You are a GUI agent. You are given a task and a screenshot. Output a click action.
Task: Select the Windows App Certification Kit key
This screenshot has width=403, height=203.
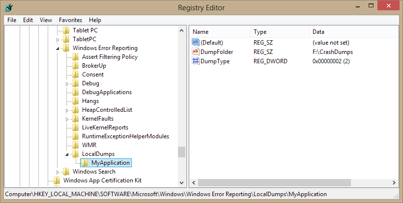(x=103, y=180)
